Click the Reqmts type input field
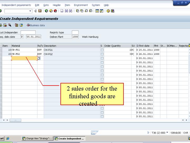Screen dimensions: 190x143 coord(75,32)
